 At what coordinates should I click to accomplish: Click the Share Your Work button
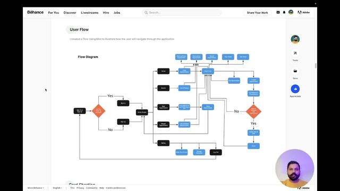click(257, 13)
